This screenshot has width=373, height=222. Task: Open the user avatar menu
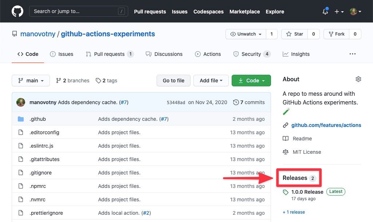(x=355, y=12)
